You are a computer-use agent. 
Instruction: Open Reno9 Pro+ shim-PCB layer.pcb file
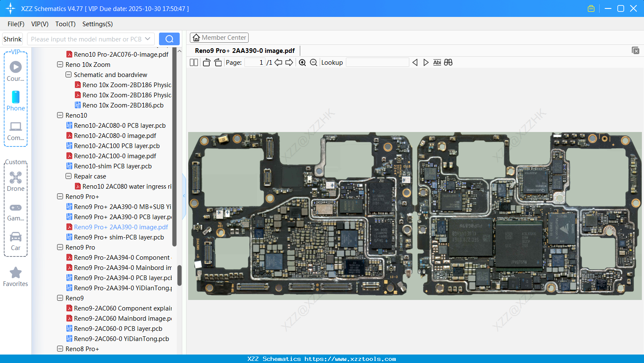click(x=118, y=237)
